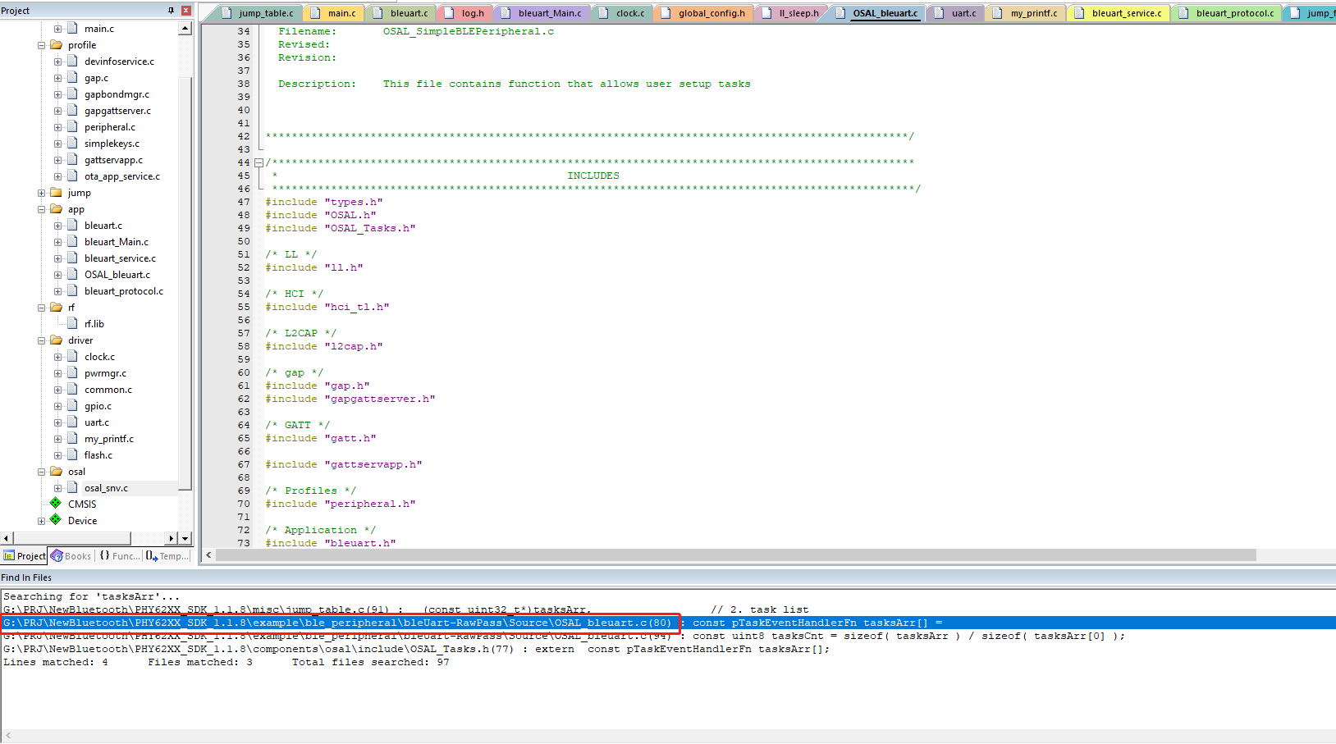Click the Device green component icon
1336x744 pixels.
[56, 520]
